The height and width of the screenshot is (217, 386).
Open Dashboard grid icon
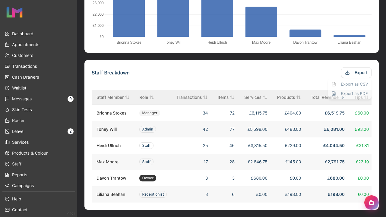7,34
